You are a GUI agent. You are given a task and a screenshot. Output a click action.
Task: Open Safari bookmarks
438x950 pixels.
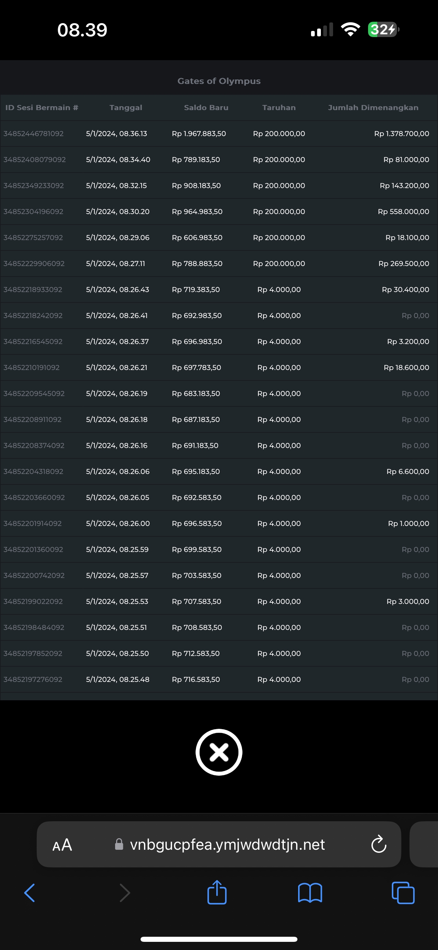[x=310, y=893]
